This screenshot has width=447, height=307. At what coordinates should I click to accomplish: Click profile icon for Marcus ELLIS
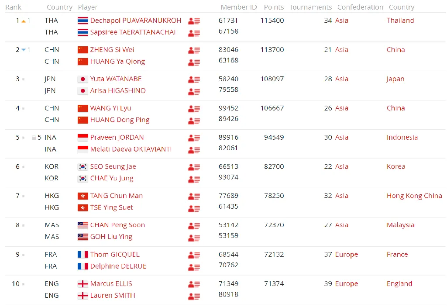194,284
